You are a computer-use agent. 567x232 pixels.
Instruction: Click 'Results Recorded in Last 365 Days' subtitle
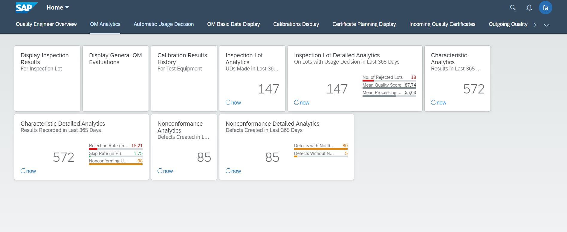click(x=61, y=130)
